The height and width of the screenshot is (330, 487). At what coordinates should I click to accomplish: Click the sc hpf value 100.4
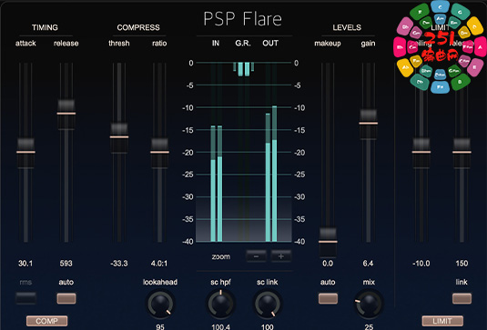coord(221,326)
